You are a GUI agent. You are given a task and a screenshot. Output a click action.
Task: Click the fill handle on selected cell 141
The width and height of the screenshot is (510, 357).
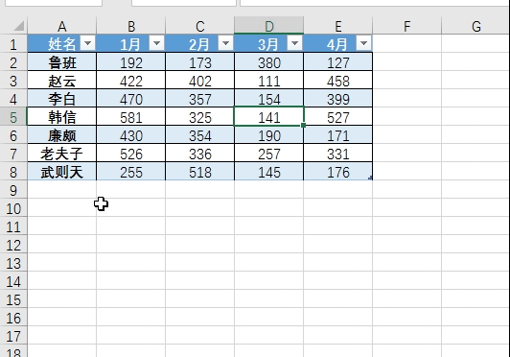(303, 126)
